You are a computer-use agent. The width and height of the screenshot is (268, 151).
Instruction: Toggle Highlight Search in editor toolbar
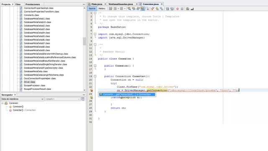[142, 8]
